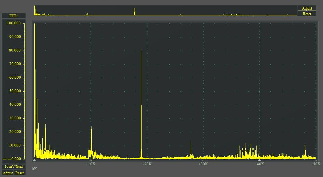Click the -0.000 zero level marker

click(x=12, y=159)
